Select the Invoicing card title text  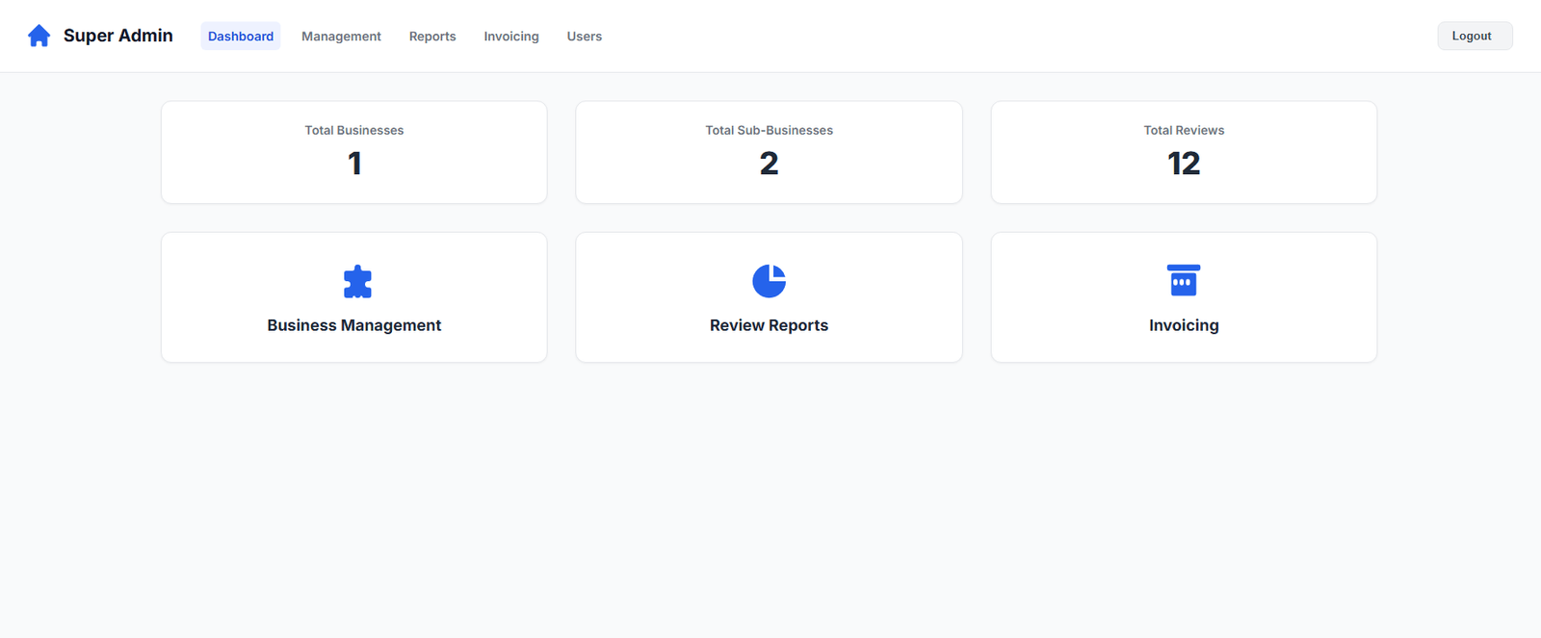[x=1184, y=325]
